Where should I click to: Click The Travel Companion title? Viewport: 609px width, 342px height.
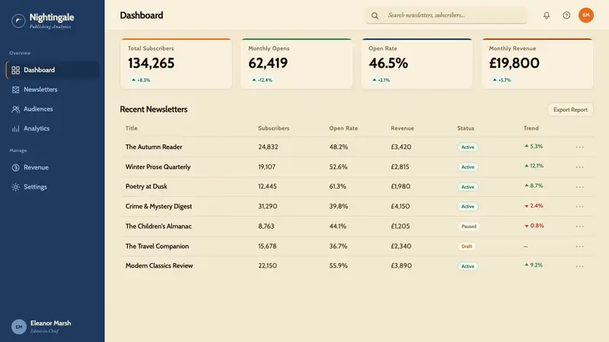click(x=157, y=246)
